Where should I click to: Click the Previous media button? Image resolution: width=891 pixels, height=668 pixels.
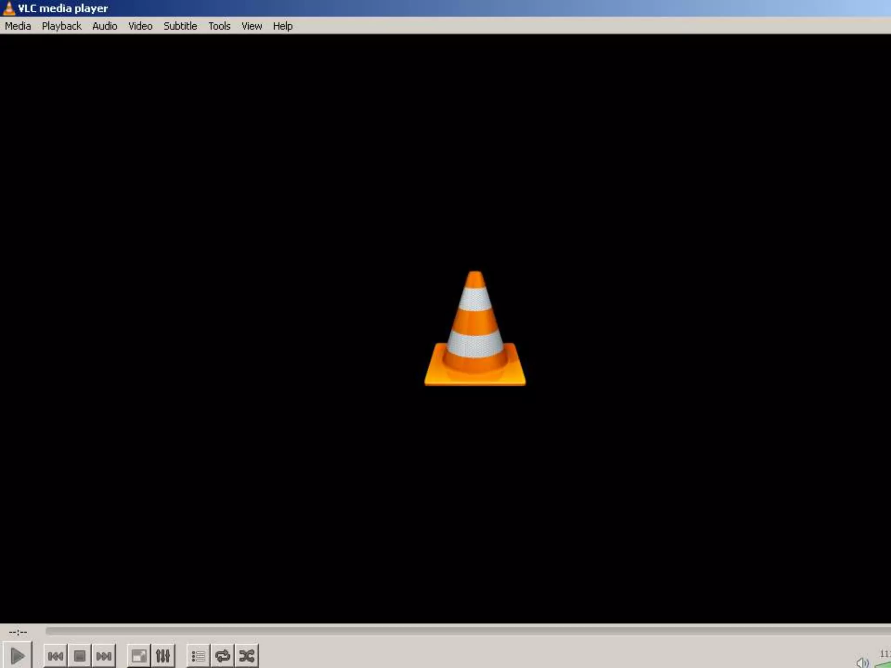click(x=55, y=655)
